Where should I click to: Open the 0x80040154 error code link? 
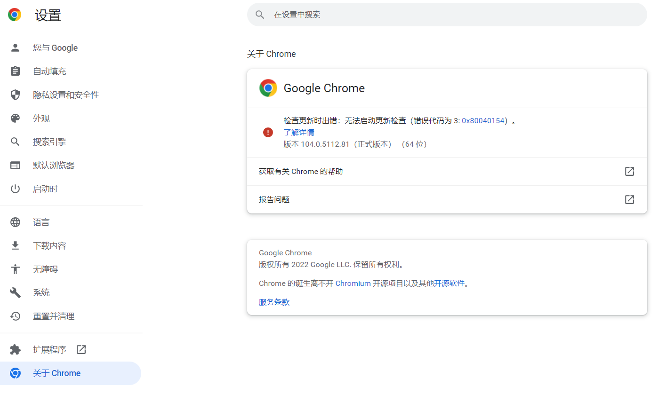484,121
